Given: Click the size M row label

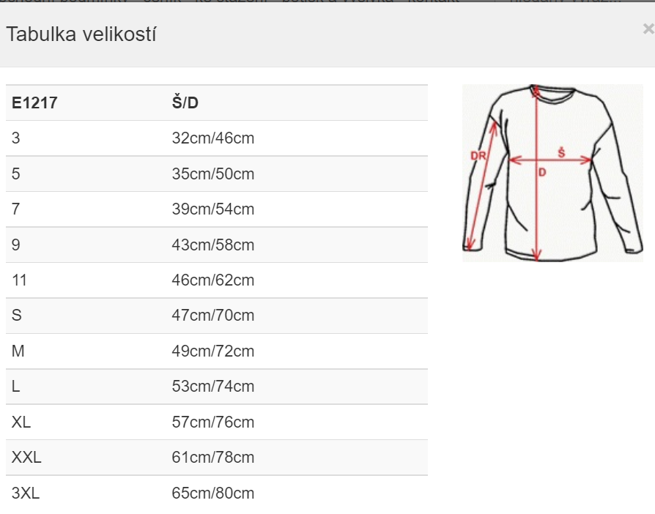Looking at the screenshot, I should [18, 351].
